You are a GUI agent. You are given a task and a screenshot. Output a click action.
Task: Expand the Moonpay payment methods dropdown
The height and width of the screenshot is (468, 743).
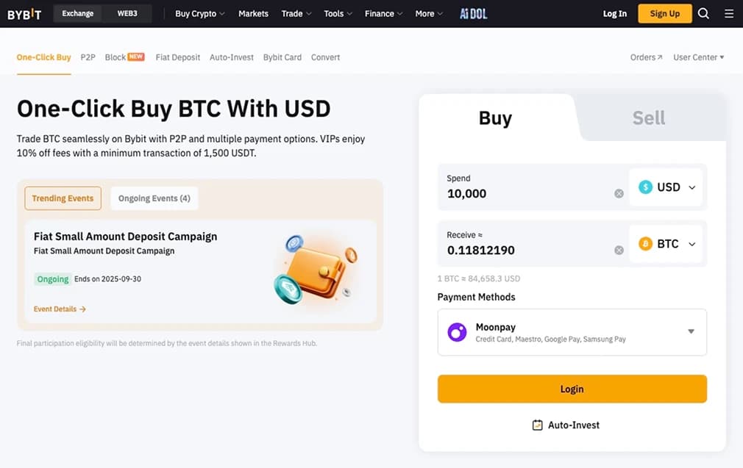pyautogui.click(x=690, y=332)
